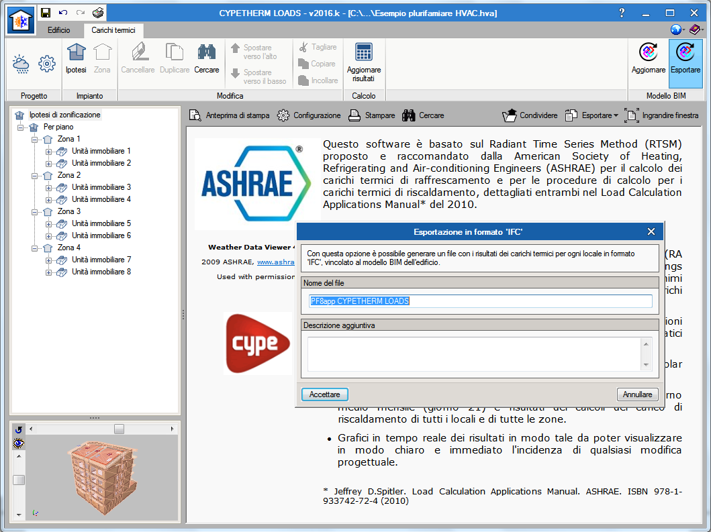The image size is (711, 532).
Task: Collapse the Zona 3 node
Action: [34, 212]
